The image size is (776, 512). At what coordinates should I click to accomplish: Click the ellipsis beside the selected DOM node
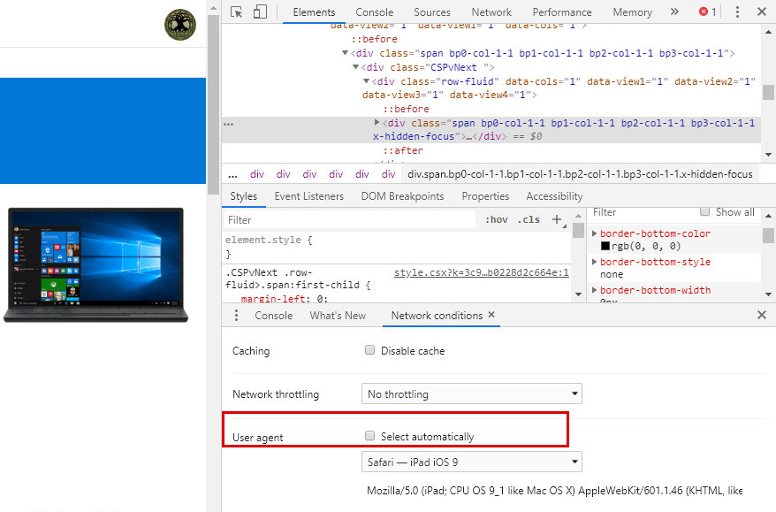[x=228, y=125]
